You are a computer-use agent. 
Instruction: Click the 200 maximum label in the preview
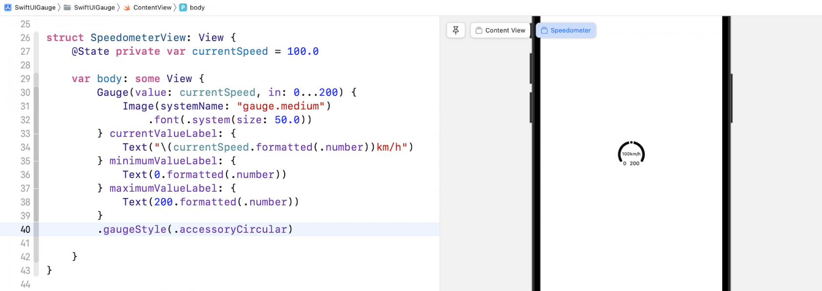click(635, 163)
